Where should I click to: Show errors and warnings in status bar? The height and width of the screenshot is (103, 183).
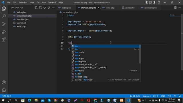click(x=7, y=96)
